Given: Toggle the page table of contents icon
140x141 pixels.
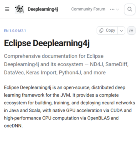Looking at the screenshot, I should click(131, 30).
